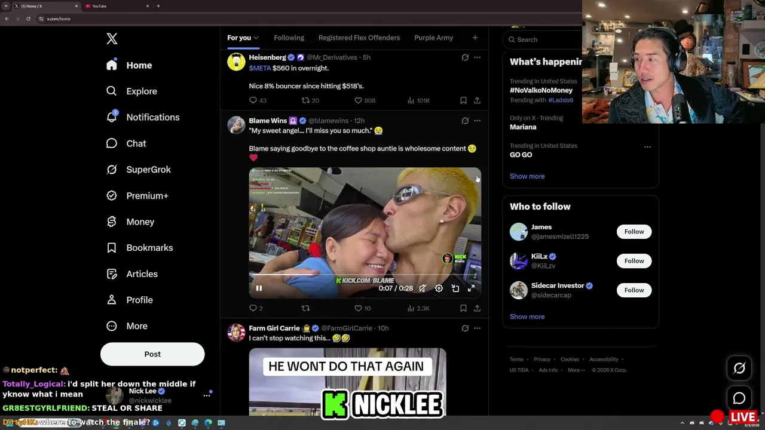Open the floating Grok button
765x430 pixels.
[739, 368]
